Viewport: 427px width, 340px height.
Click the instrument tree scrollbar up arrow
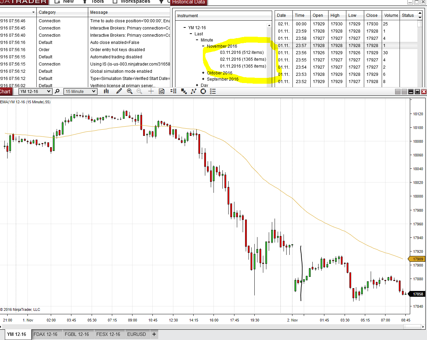pyautogui.click(x=269, y=26)
